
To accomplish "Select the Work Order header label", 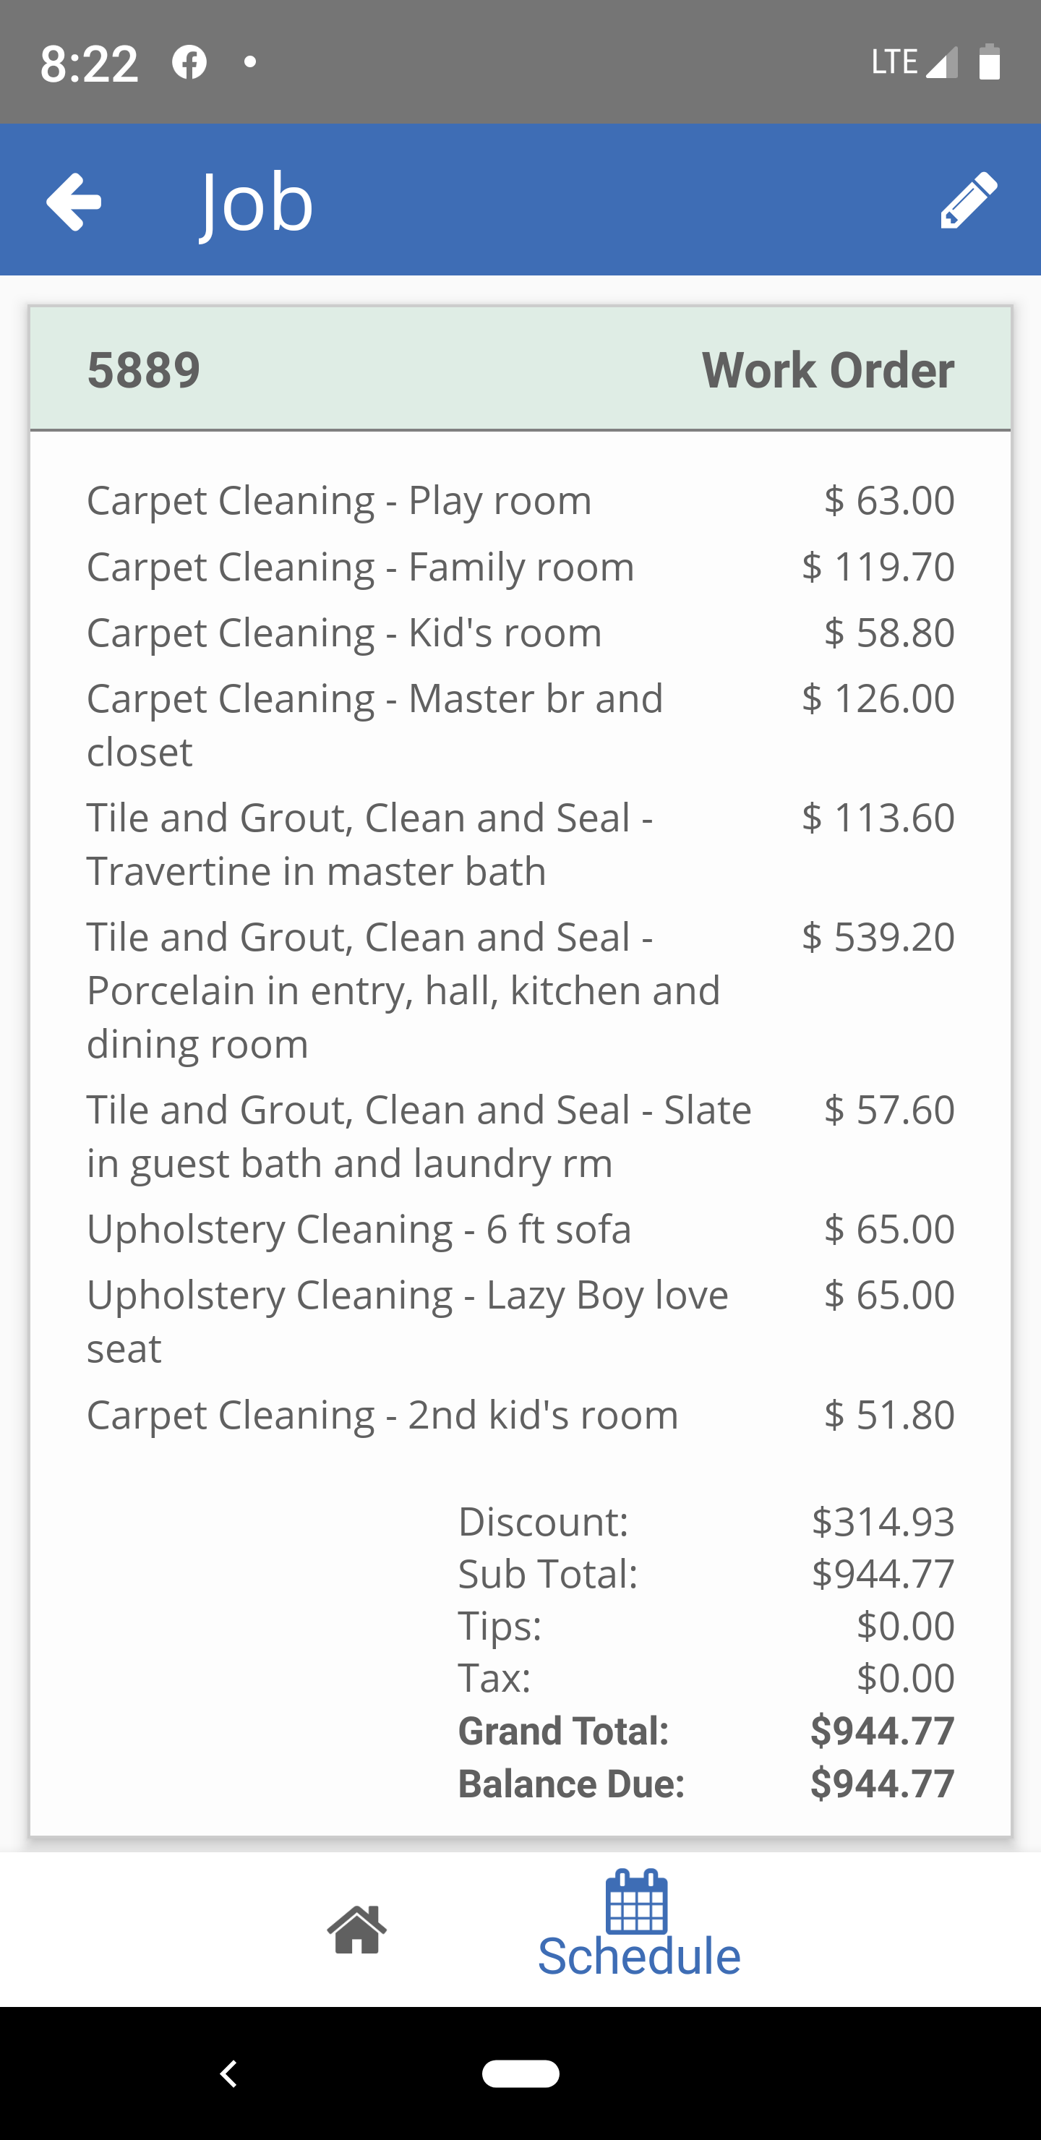I will tap(828, 369).
